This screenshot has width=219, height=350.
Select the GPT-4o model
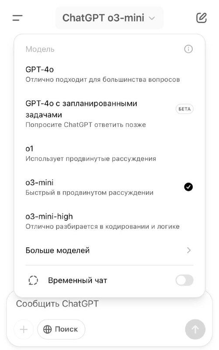109,74
